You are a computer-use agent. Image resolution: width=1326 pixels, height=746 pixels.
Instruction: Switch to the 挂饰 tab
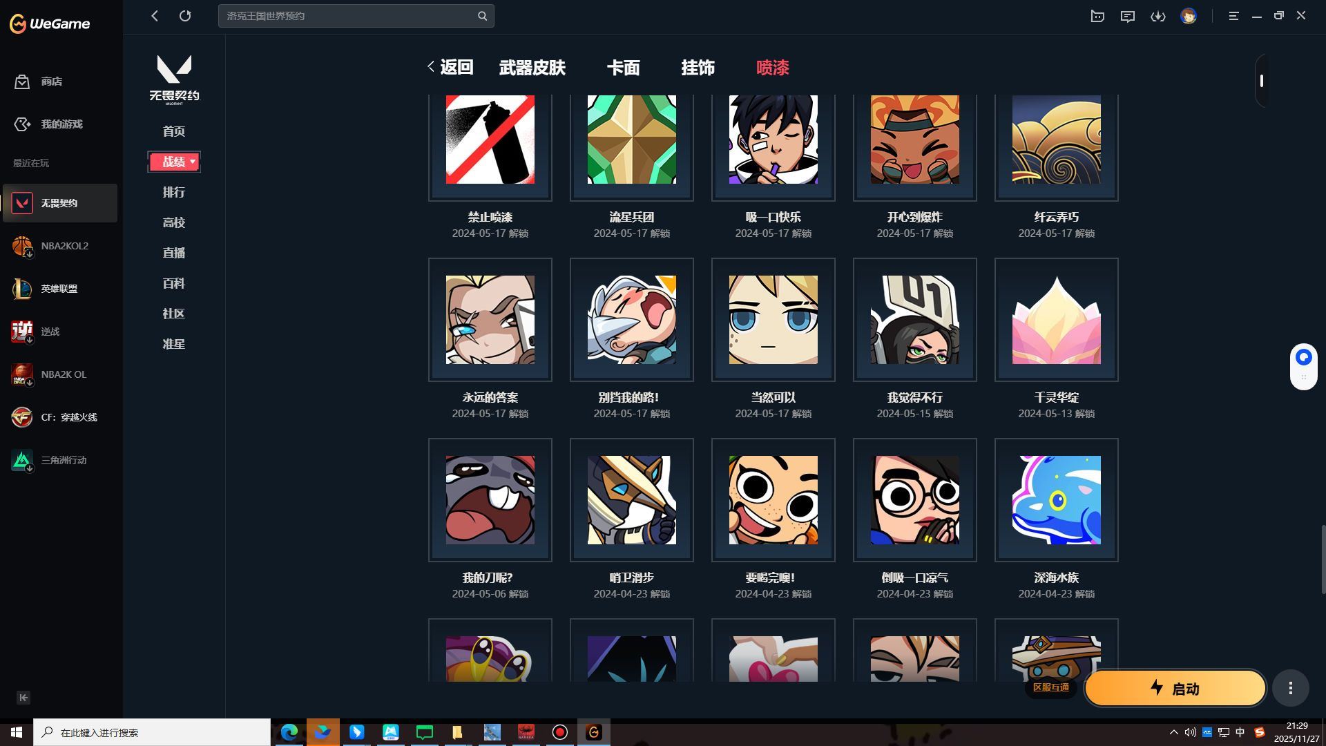tap(698, 68)
